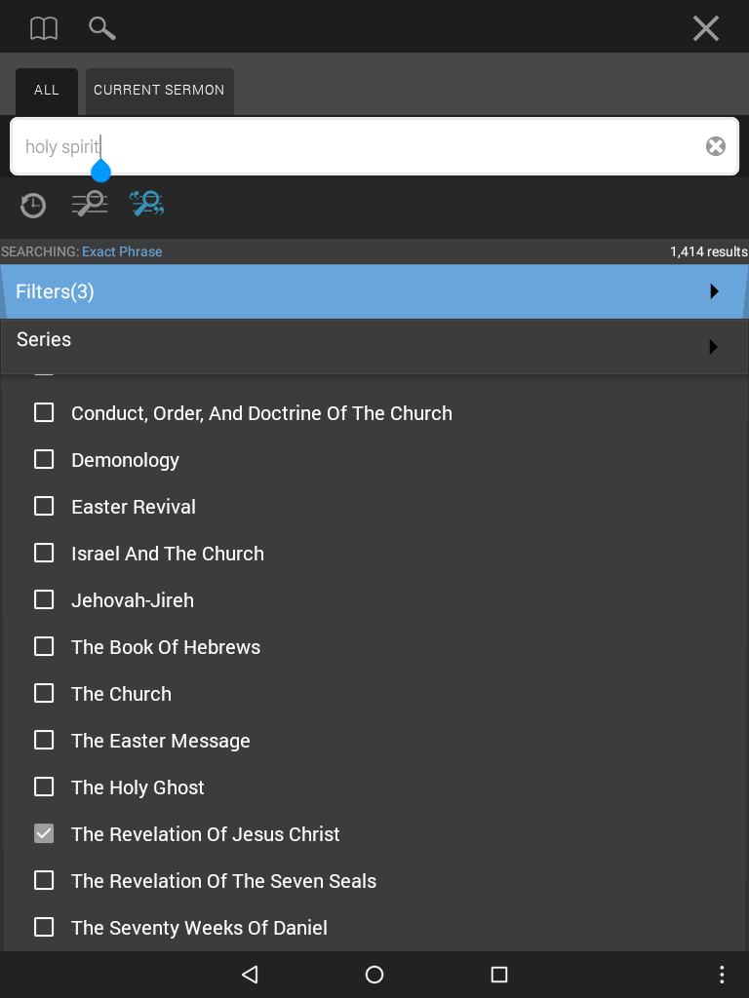
Task: Open the book reader icon
Action: coord(44,28)
